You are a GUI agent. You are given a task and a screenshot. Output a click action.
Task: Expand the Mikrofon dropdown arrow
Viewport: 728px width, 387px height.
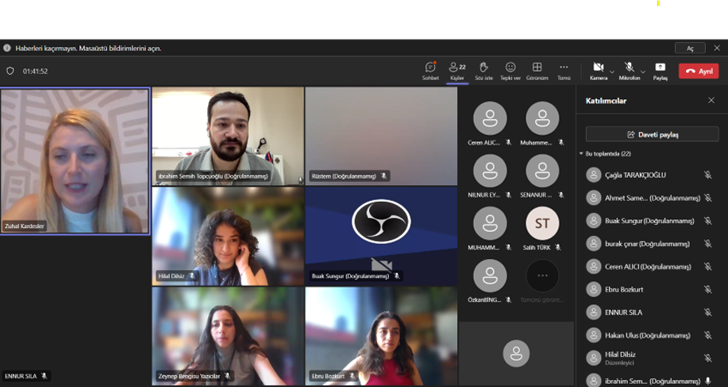(643, 72)
